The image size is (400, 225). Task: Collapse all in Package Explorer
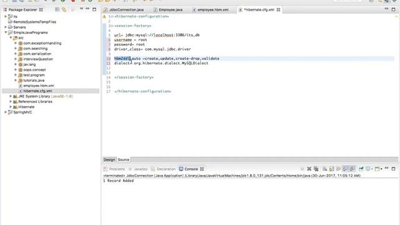[x=57, y=10]
